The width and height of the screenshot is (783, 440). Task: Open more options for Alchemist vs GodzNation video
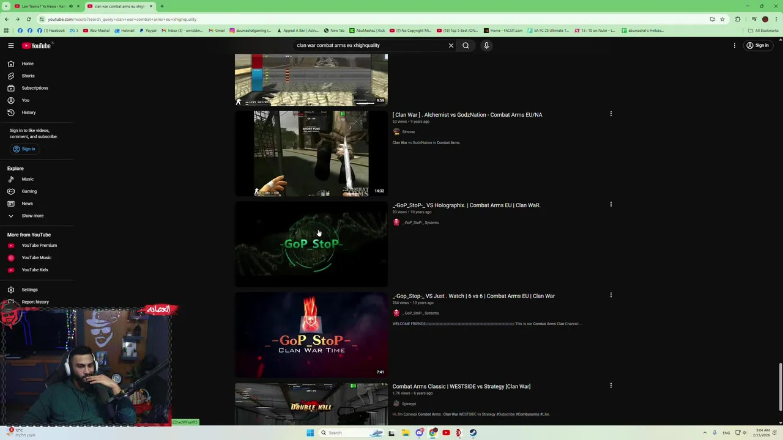click(610, 114)
